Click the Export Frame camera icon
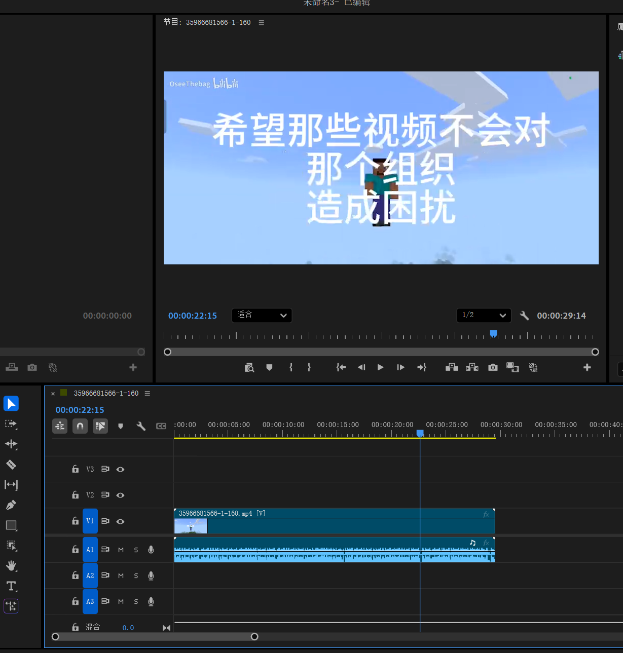The height and width of the screenshot is (653, 623). coord(492,367)
